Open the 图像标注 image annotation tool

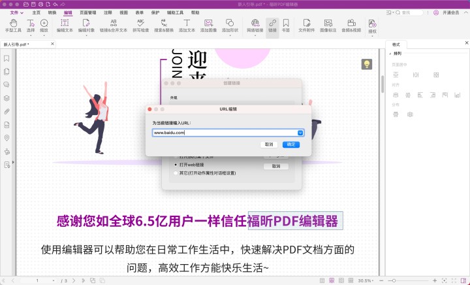(329, 25)
